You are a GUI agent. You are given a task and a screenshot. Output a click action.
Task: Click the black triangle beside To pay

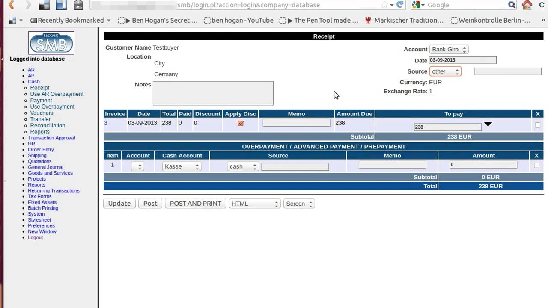tap(488, 124)
